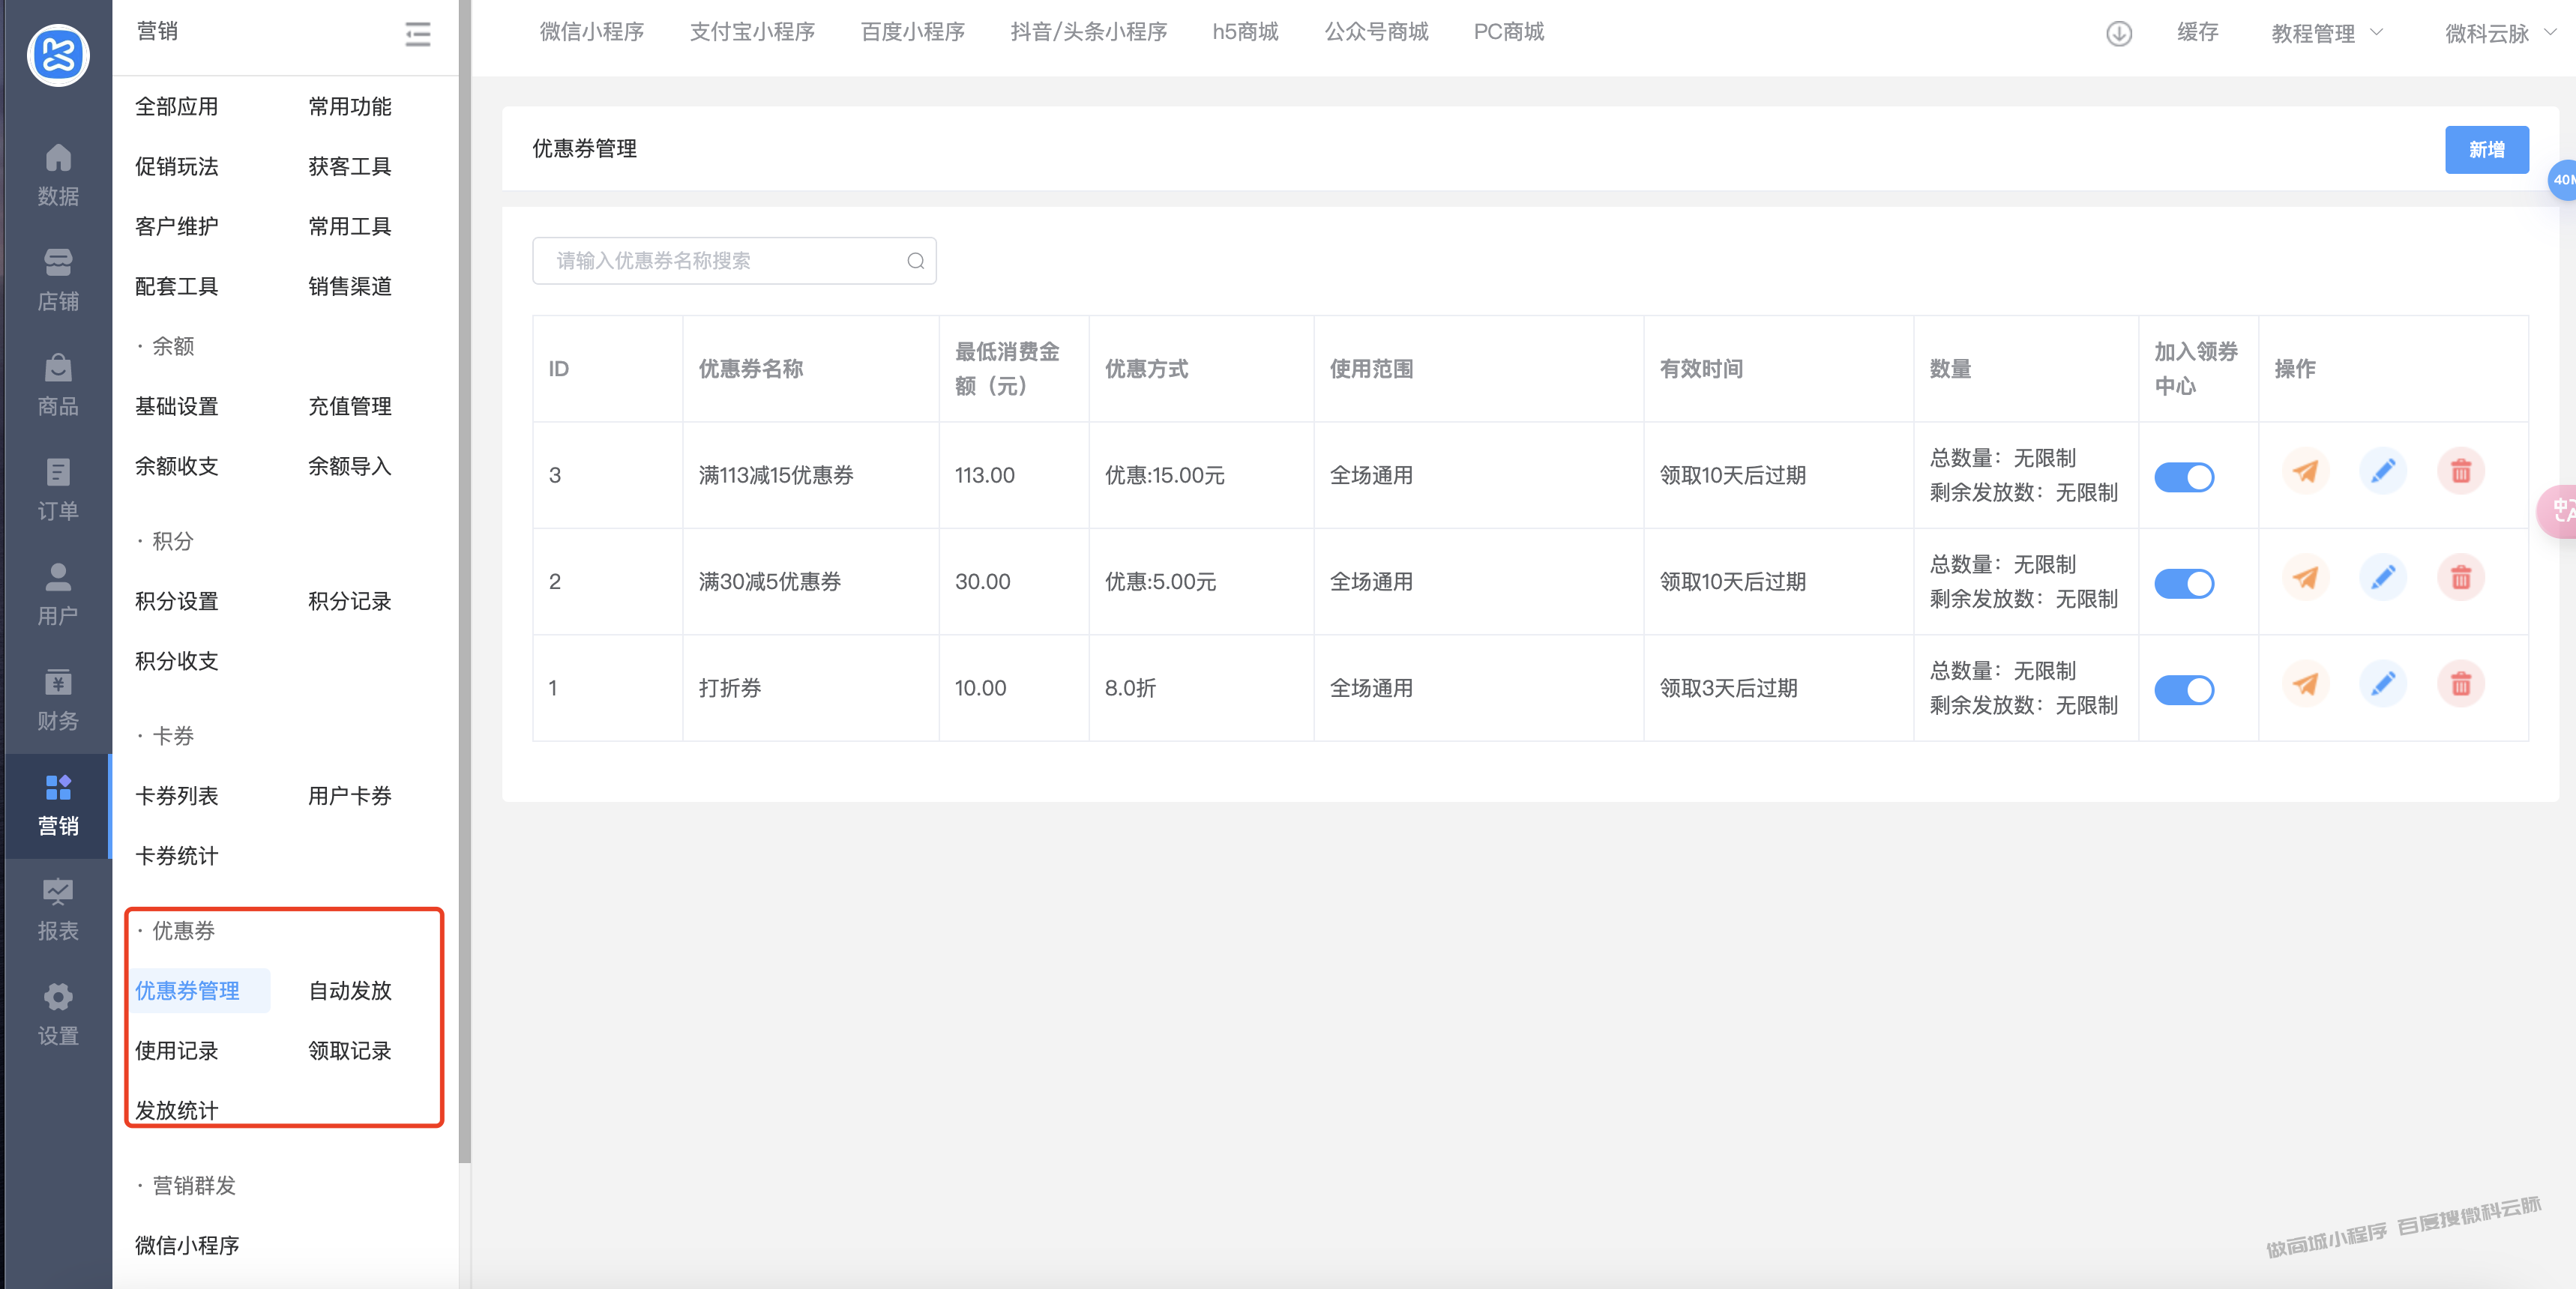This screenshot has height=1289, width=2576.
Task: Open 卡券列表 in the submenu
Action: (x=176, y=795)
